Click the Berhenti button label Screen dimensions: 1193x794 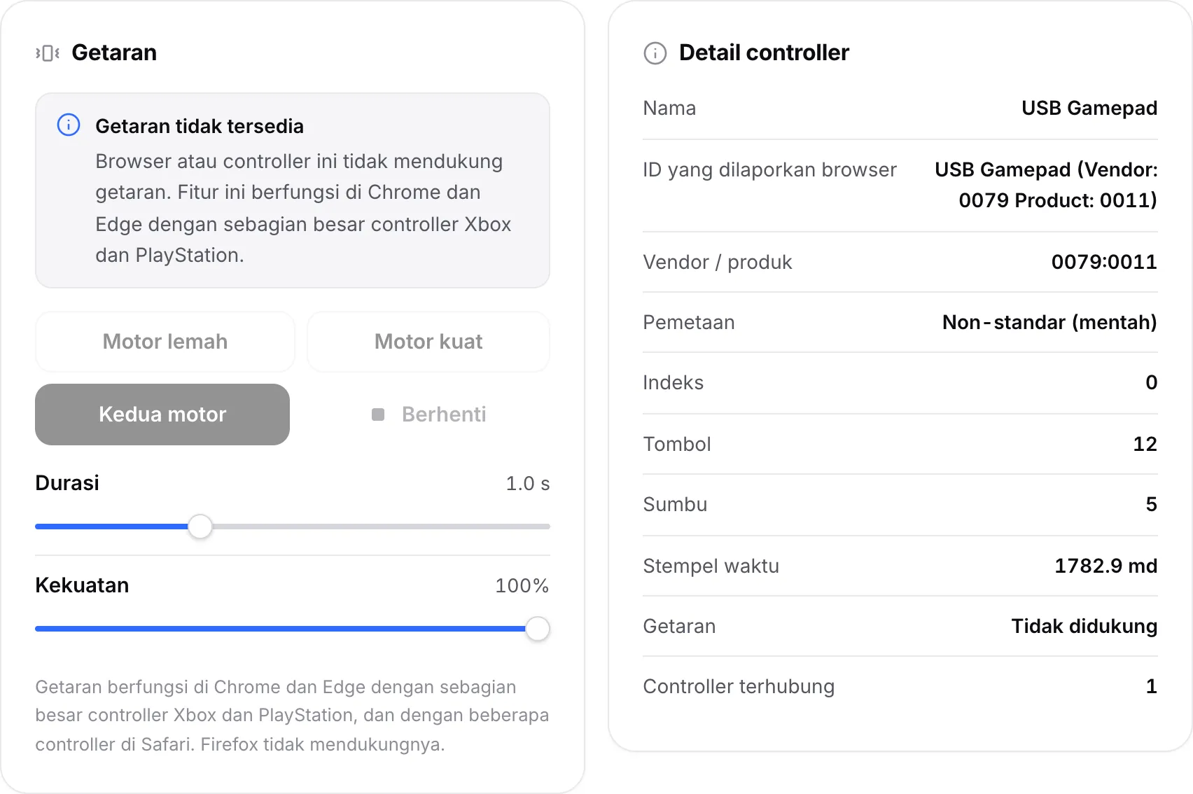point(444,415)
